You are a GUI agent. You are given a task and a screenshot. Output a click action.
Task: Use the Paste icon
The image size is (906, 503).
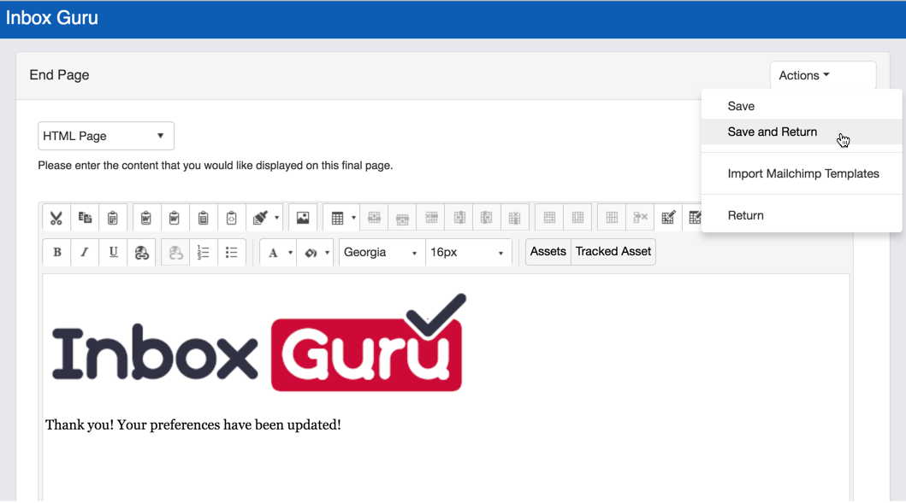pyautogui.click(x=113, y=217)
